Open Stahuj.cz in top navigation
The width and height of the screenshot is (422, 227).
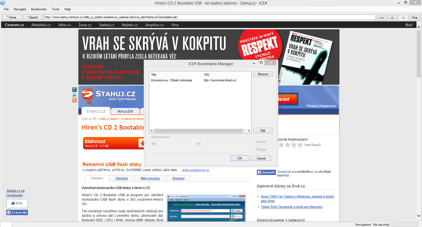[107, 25]
